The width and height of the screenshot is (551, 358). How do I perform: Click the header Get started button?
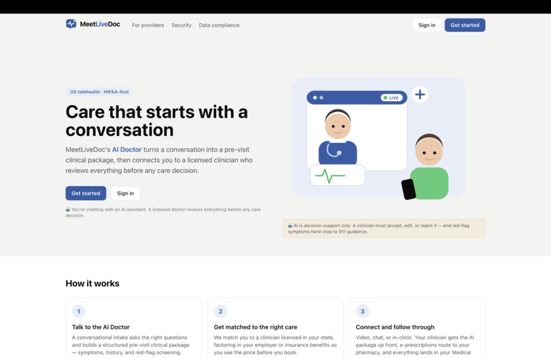click(465, 25)
